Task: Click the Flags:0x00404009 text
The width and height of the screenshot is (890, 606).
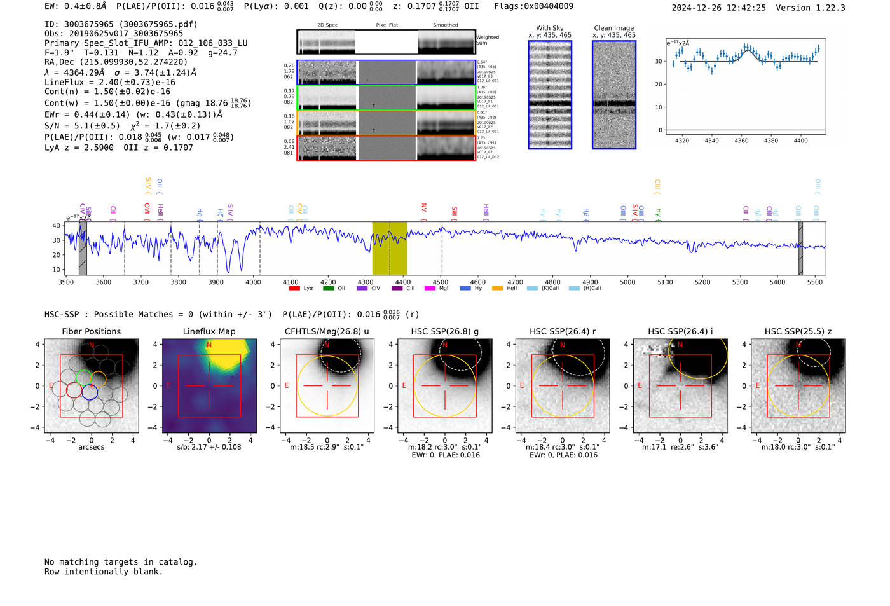Action: tap(534, 6)
